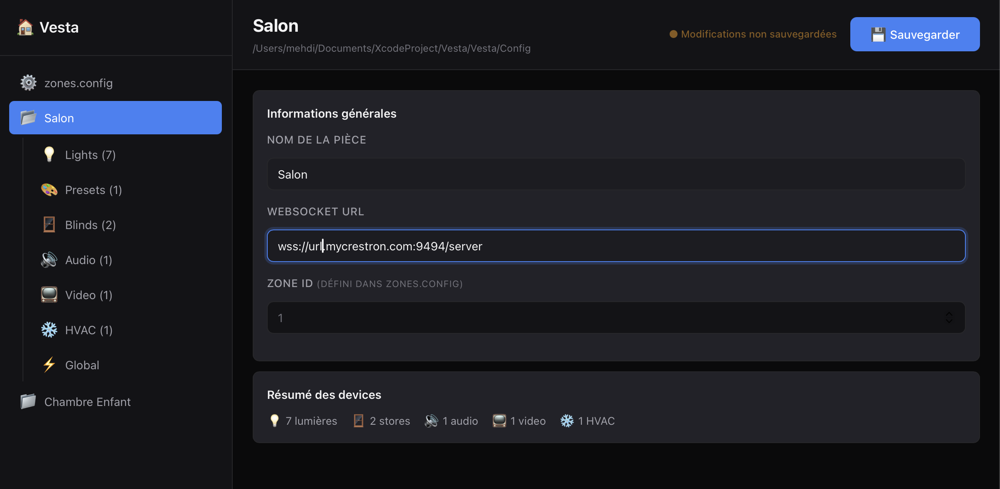Viewport: 1000px width, 489px height.
Task: Select the gear icon next to zones.config
Action: [x=28, y=82]
